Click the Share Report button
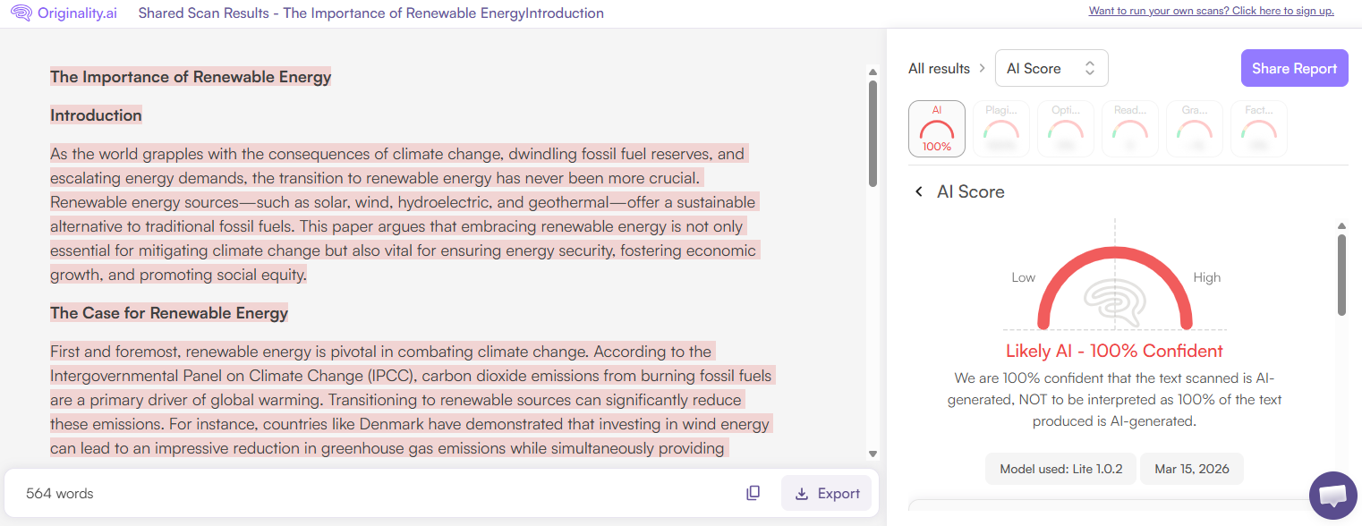This screenshot has width=1362, height=526. coord(1294,68)
